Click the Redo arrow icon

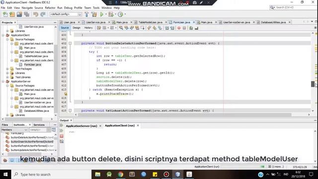coord(43,14)
